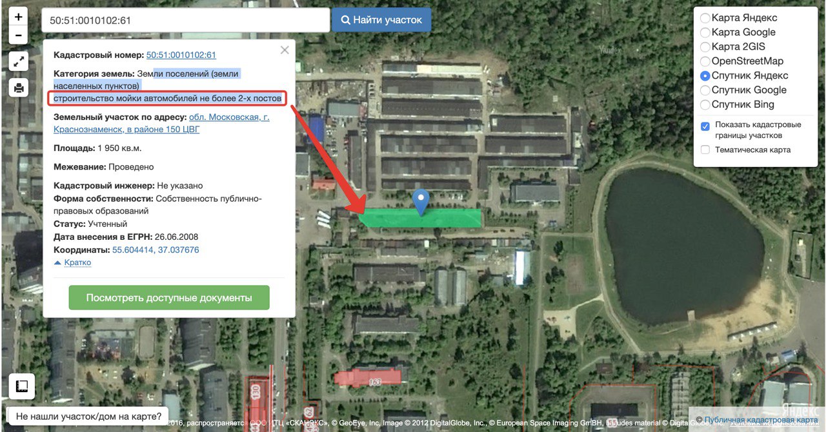Click Не нашли участок/дом на карте?
Image resolution: width=826 pixels, height=432 pixels.
point(88,417)
